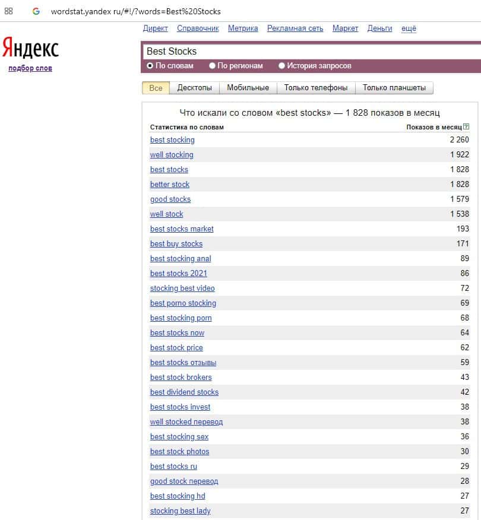Open the tab grid icon at top left
This screenshot has width=481, height=520.
click(9, 11)
